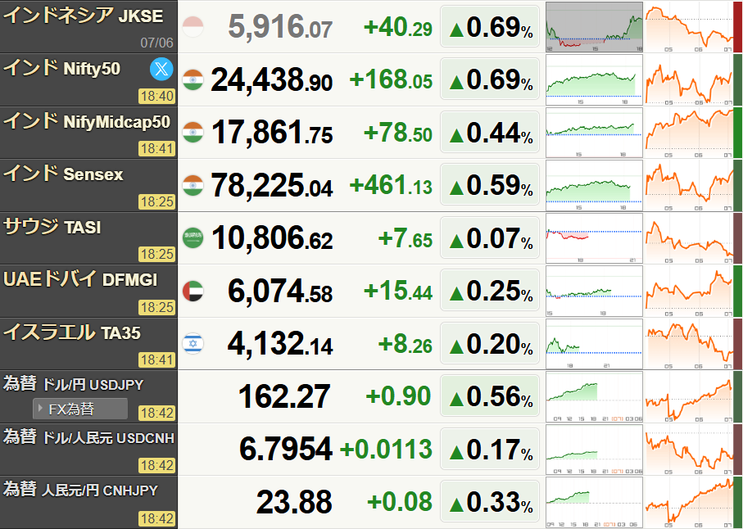The width and height of the screenshot is (743, 529).
Task: Open the DFMGI intraday mini chart
Action: (x=594, y=292)
